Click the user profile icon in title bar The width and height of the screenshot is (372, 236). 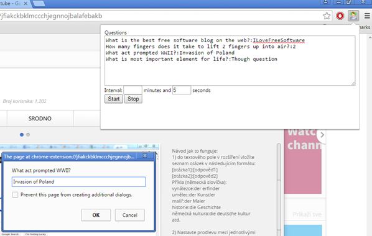326,2
